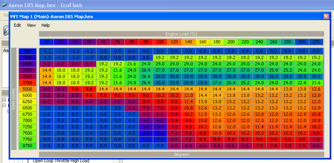
Task: Select the 10 engine load column header
Action: (47, 42)
